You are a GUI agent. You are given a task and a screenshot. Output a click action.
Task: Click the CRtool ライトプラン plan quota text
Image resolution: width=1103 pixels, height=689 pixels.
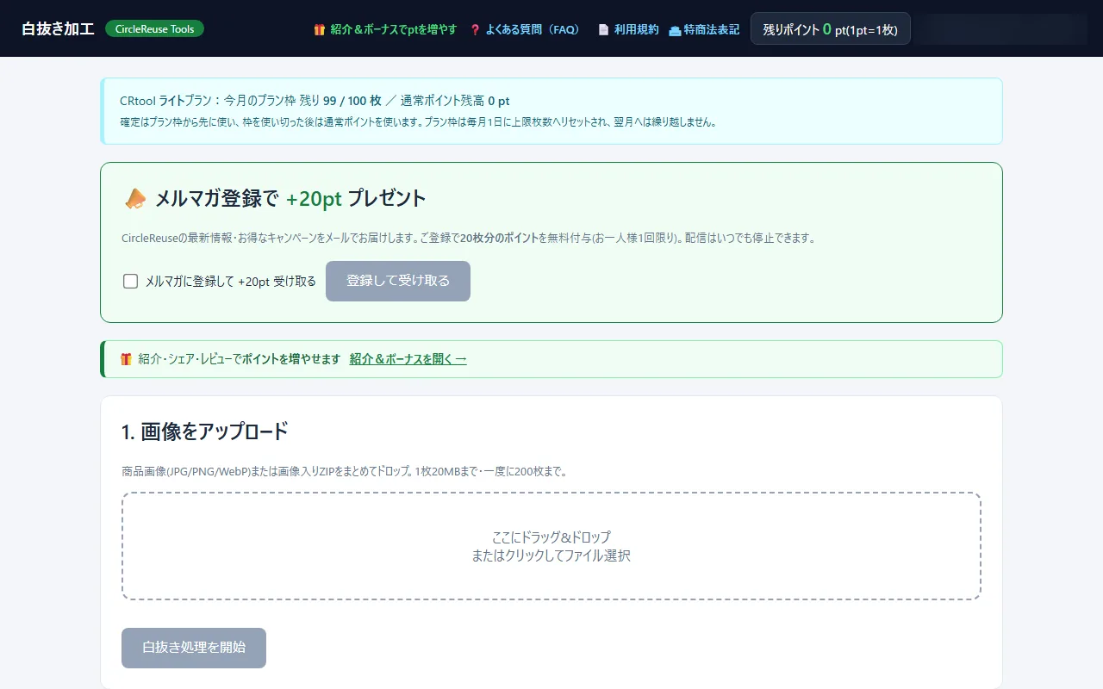[315, 101]
